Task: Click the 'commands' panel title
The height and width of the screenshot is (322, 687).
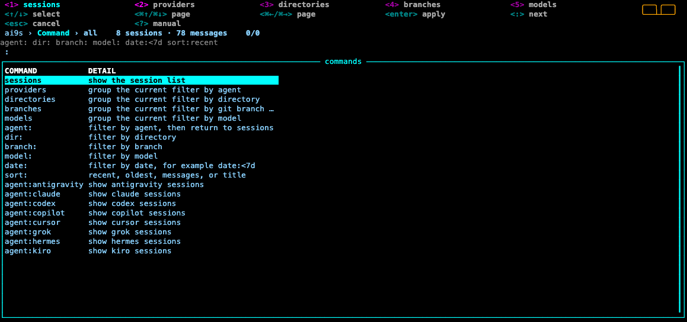Action: (x=343, y=62)
